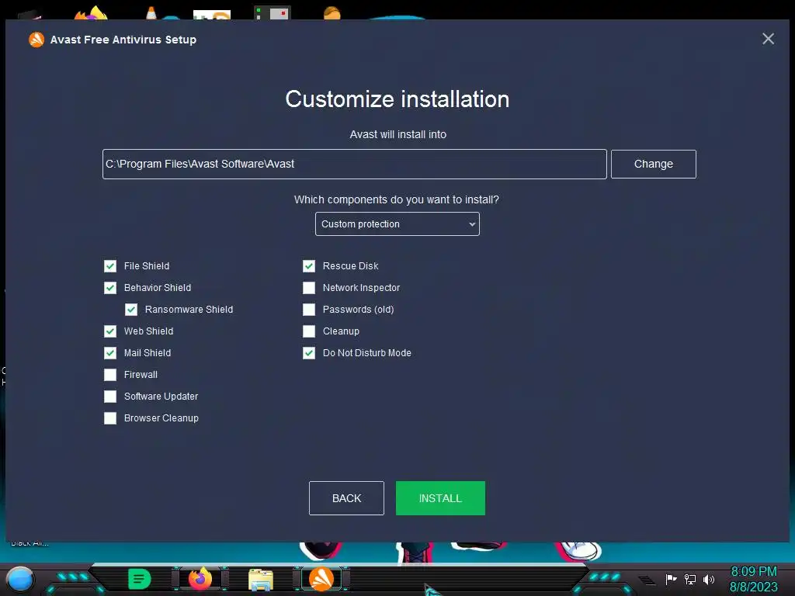Image resolution: width=795 pixels, height=596 pixels.
Task: Open the green notes app in taskbar
Action: coord(140,579)
